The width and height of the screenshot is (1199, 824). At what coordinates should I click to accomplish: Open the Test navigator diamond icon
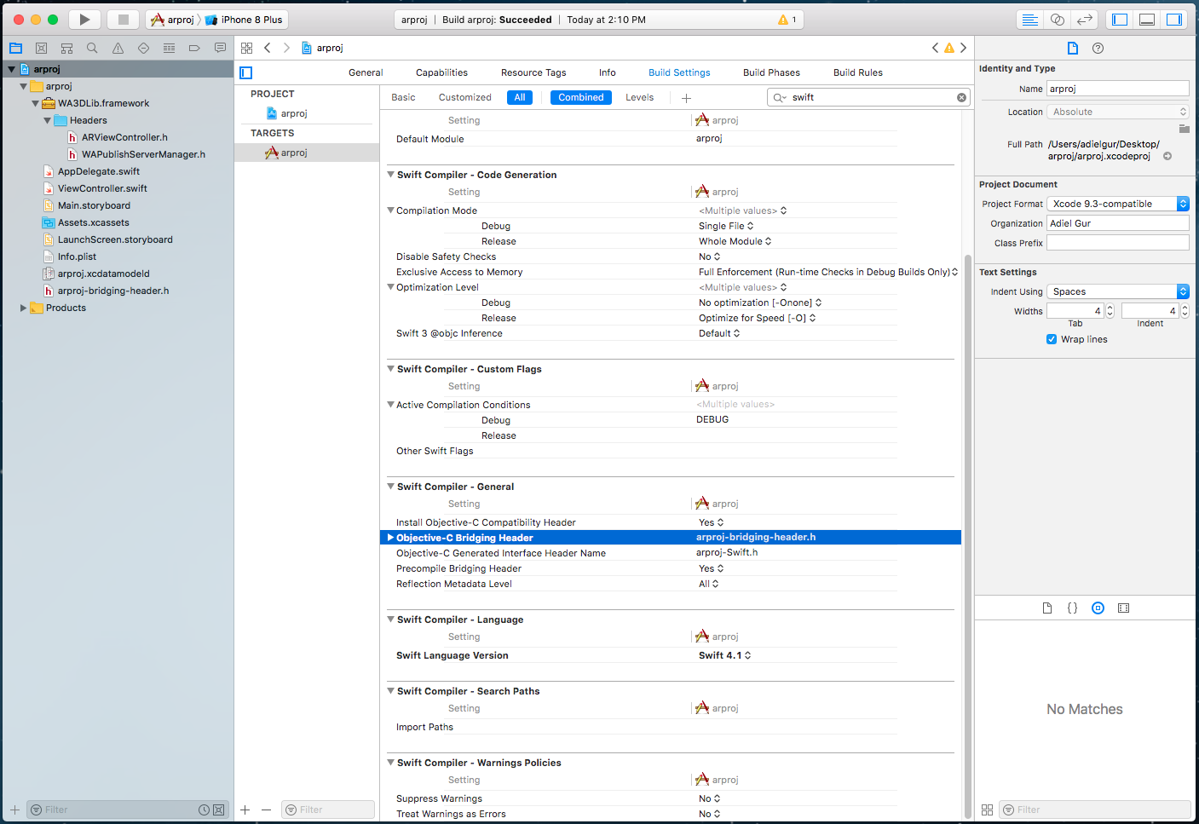coord(143,49)
